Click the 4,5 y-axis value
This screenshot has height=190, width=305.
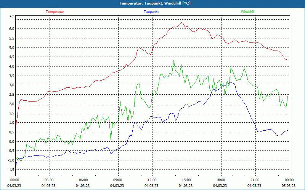click(x=12, y=57)
